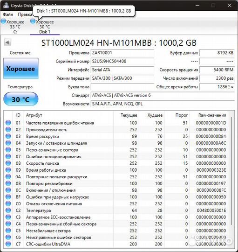Select the Производительность attribute row
Viewport: 238px width, 252px height.
click(x=116, y=130)
